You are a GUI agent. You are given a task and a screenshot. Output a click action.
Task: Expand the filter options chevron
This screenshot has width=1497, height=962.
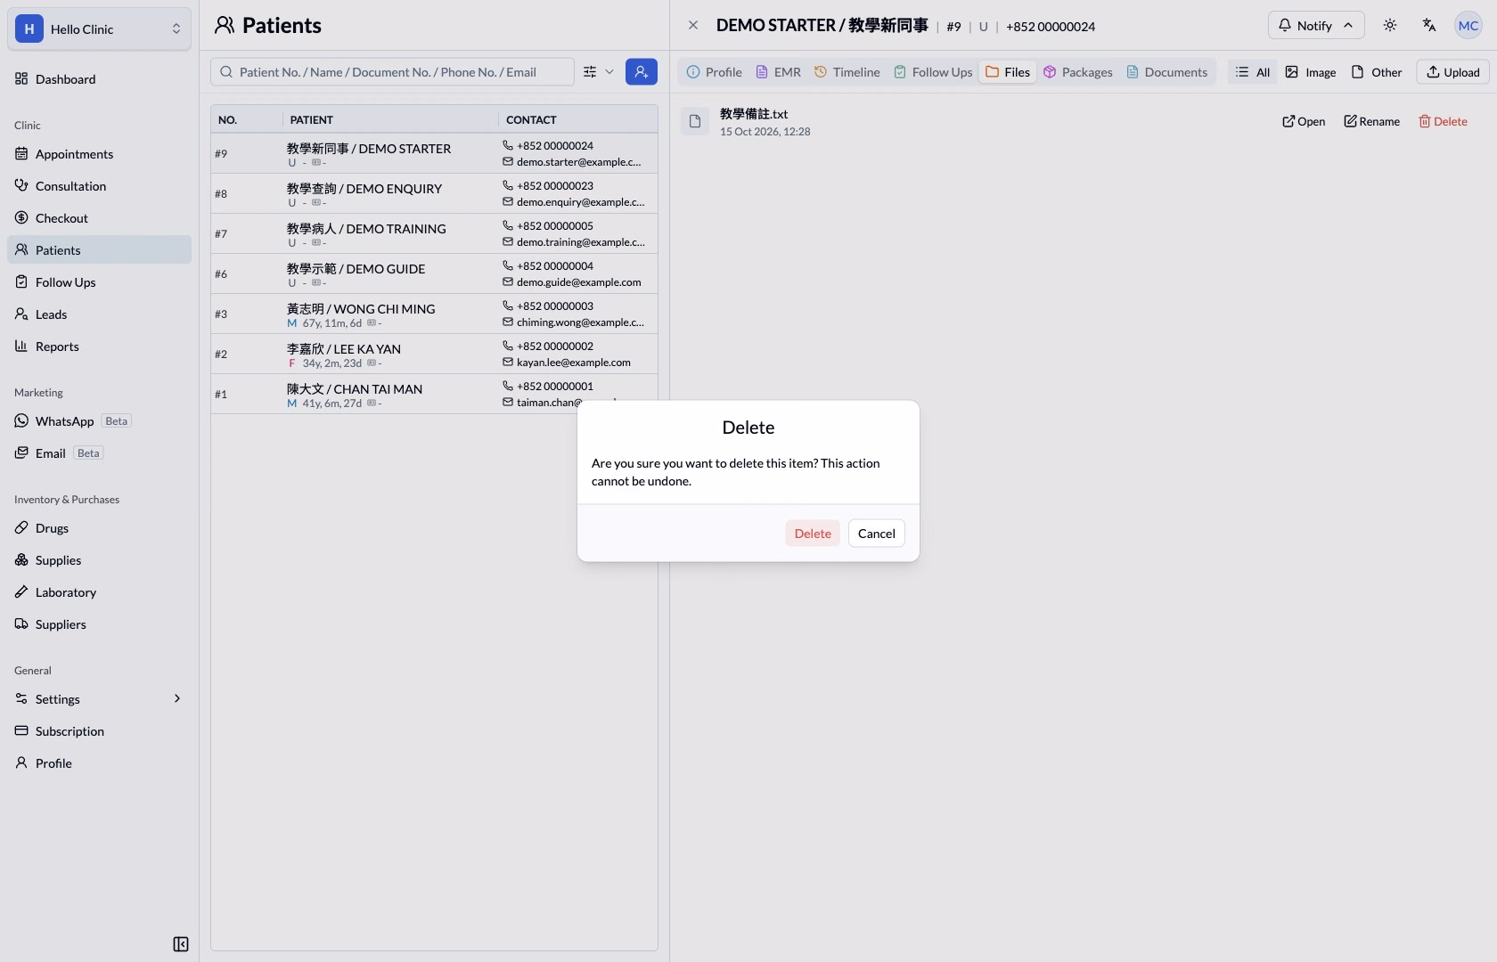(x=609, y=72)
